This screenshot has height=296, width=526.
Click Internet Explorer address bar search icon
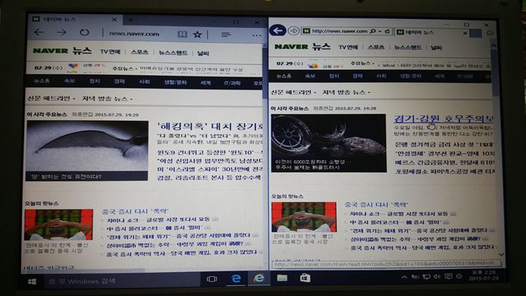click(x=373, y=31)
